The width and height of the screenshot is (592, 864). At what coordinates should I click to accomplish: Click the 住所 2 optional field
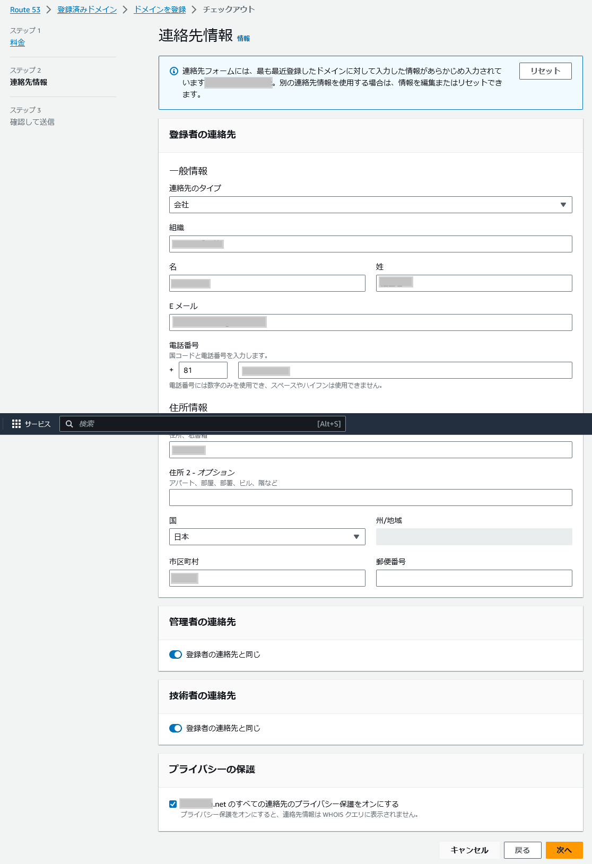[x=370, y=498]
